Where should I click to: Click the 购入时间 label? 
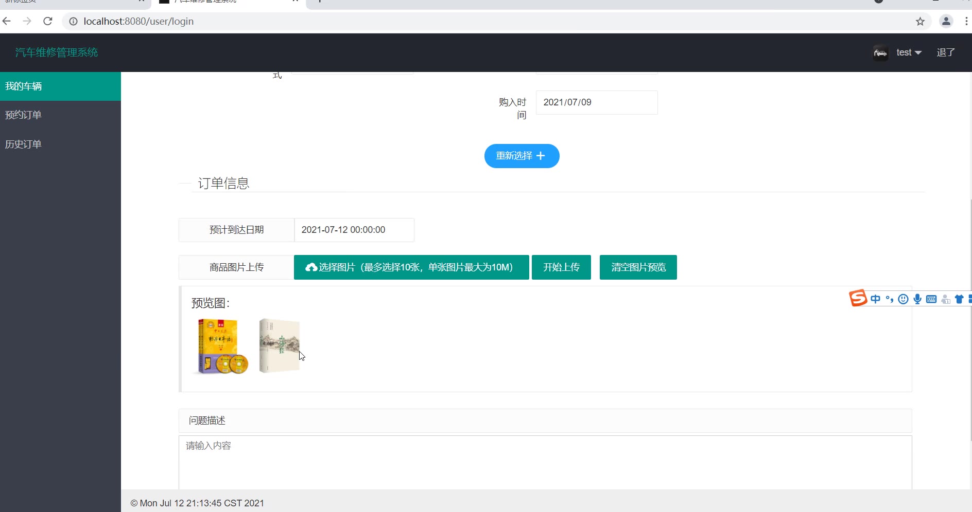(513, 108)
